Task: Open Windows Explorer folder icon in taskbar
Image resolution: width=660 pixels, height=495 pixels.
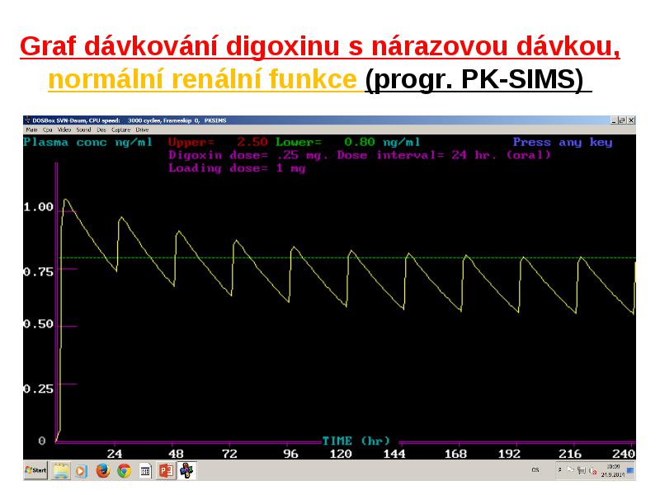Action: tap(61, 470)
